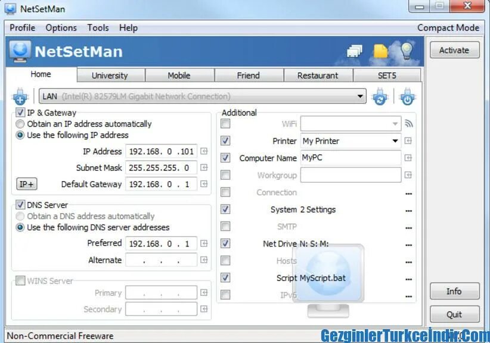Open Net Drive settings ellipsis
Viewport: 490px width, 343px height.
[x=408, y=245]
